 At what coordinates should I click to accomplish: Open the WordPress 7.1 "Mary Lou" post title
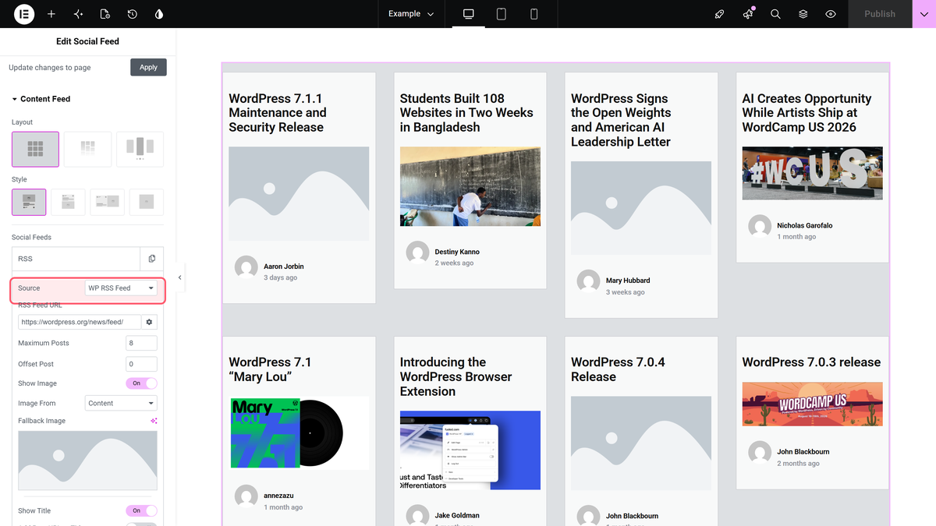270,369
